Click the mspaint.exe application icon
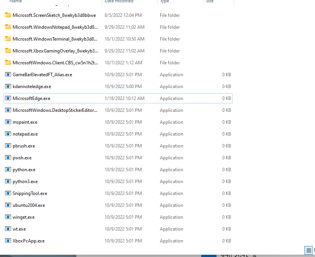Image resolution: width=315 pixels, height=257 pixels. tap(8, 122)
